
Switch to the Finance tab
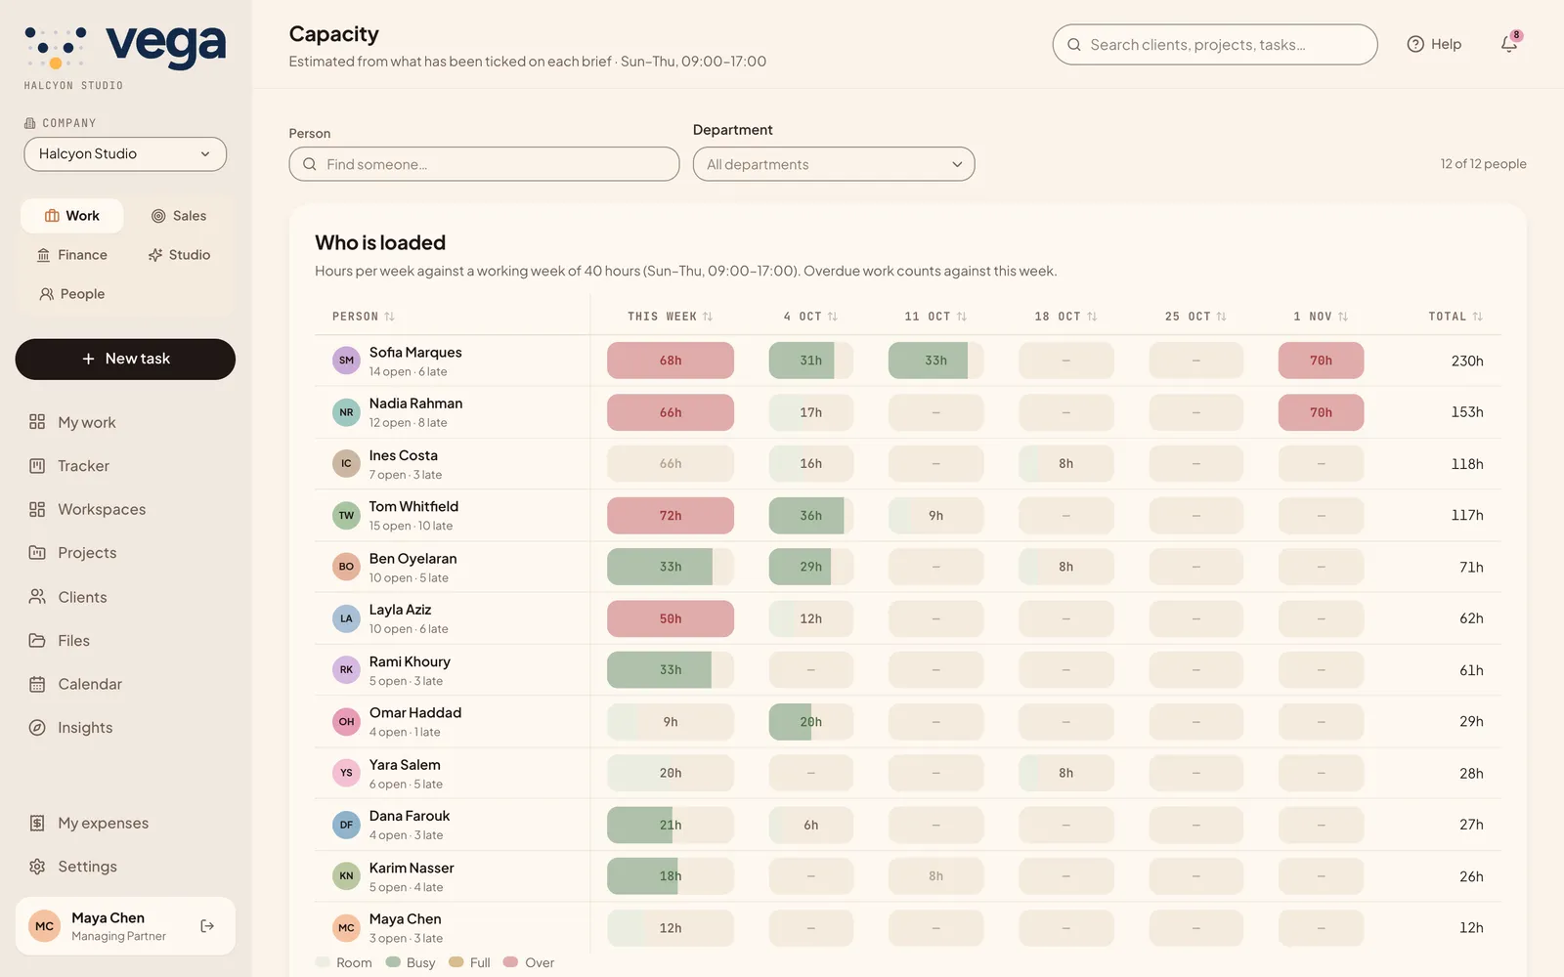[72, 255]
